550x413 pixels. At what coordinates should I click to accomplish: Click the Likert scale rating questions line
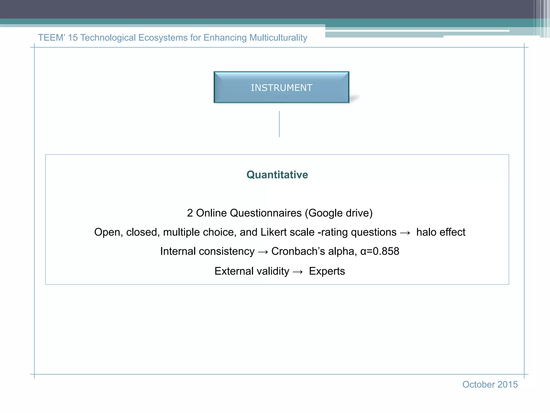point(280,232)
